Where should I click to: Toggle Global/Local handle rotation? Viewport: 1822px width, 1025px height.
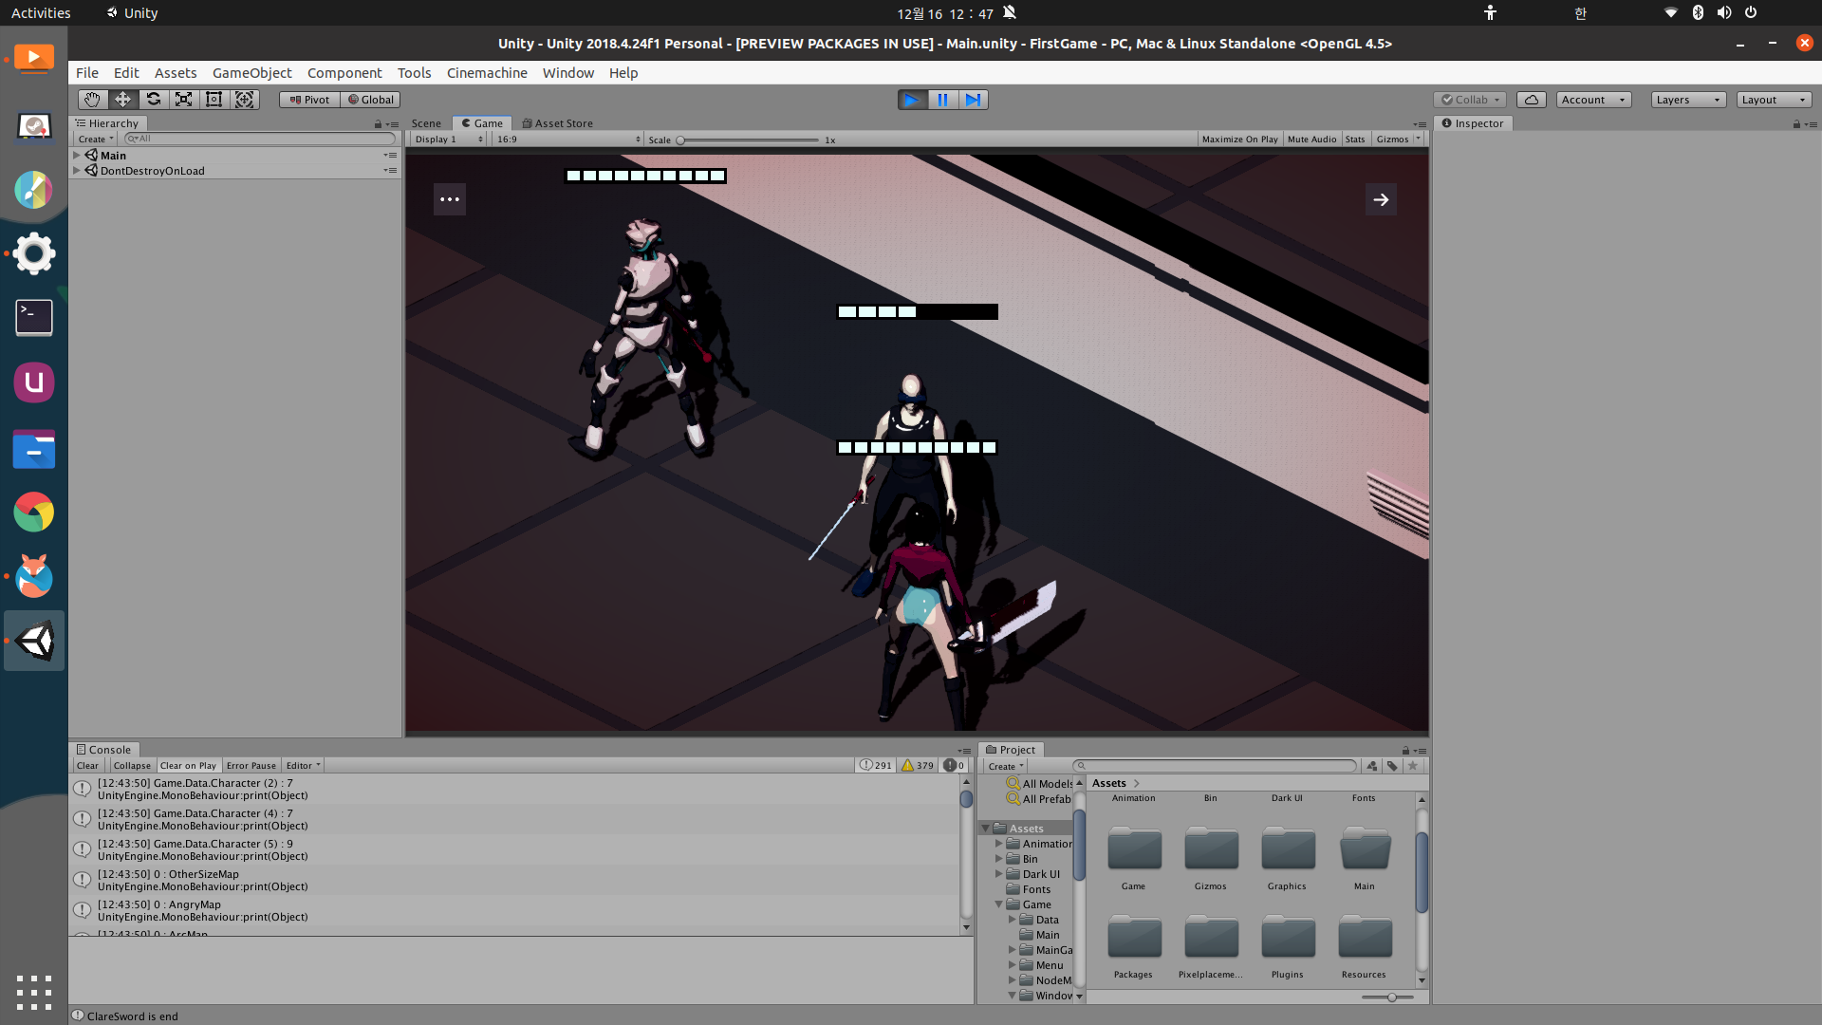[370, 100]
